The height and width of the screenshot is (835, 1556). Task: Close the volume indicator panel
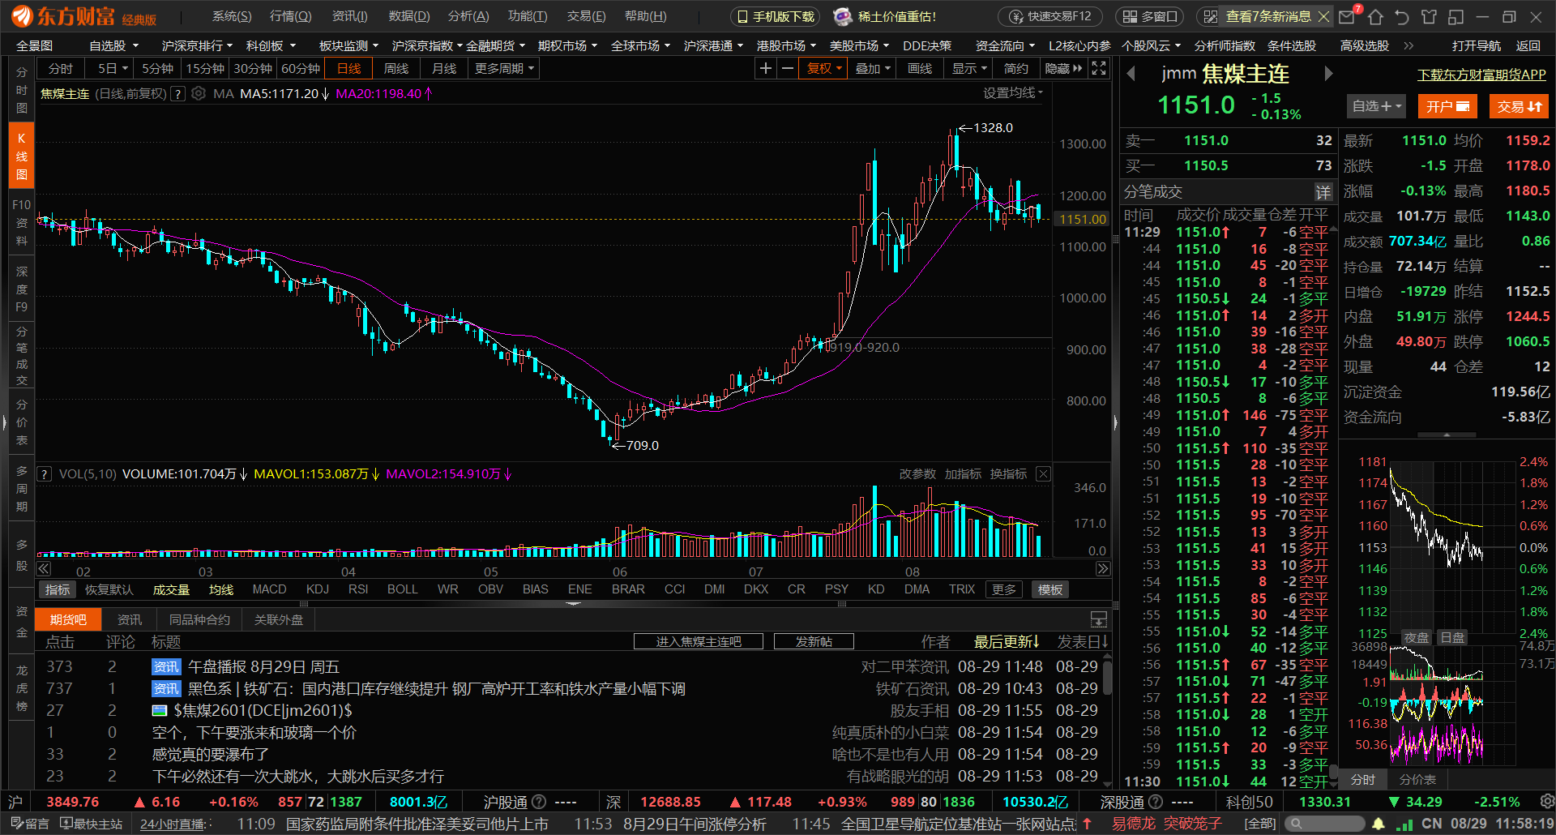1044,474
